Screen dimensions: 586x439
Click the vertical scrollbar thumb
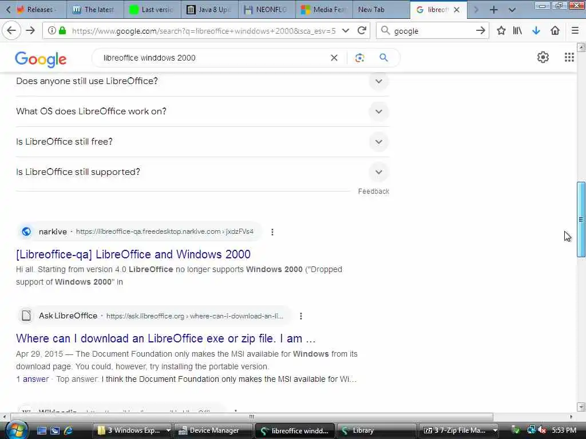point(581,219)
